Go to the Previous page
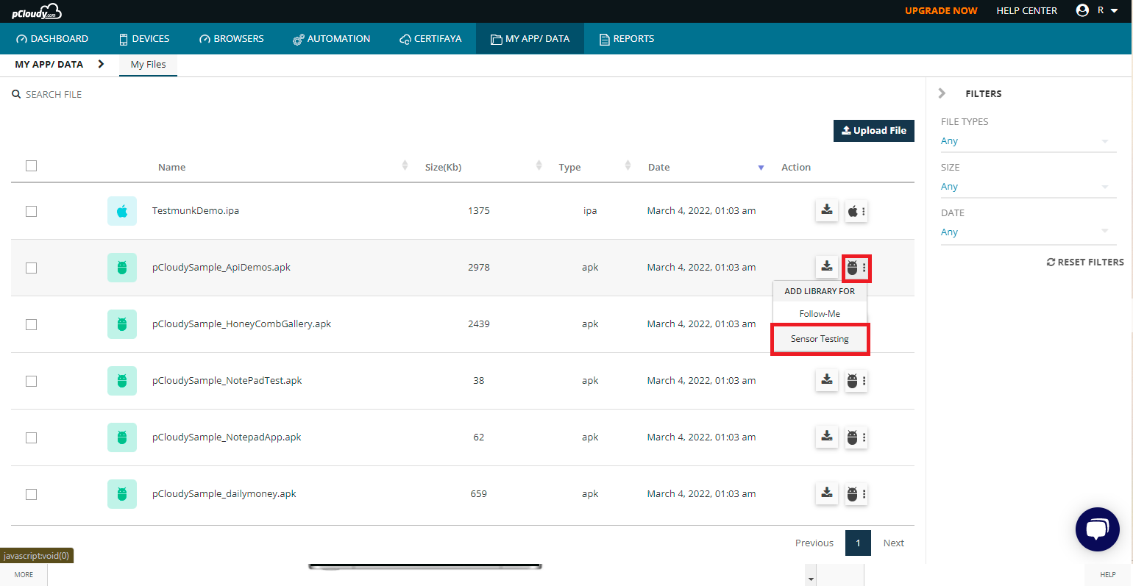The height and width of the screenshot is (586, 1133). 814,543
